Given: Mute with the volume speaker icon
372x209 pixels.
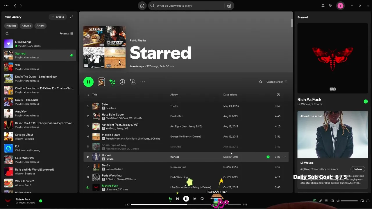Looking at the screenshot, I should [338, 201].
